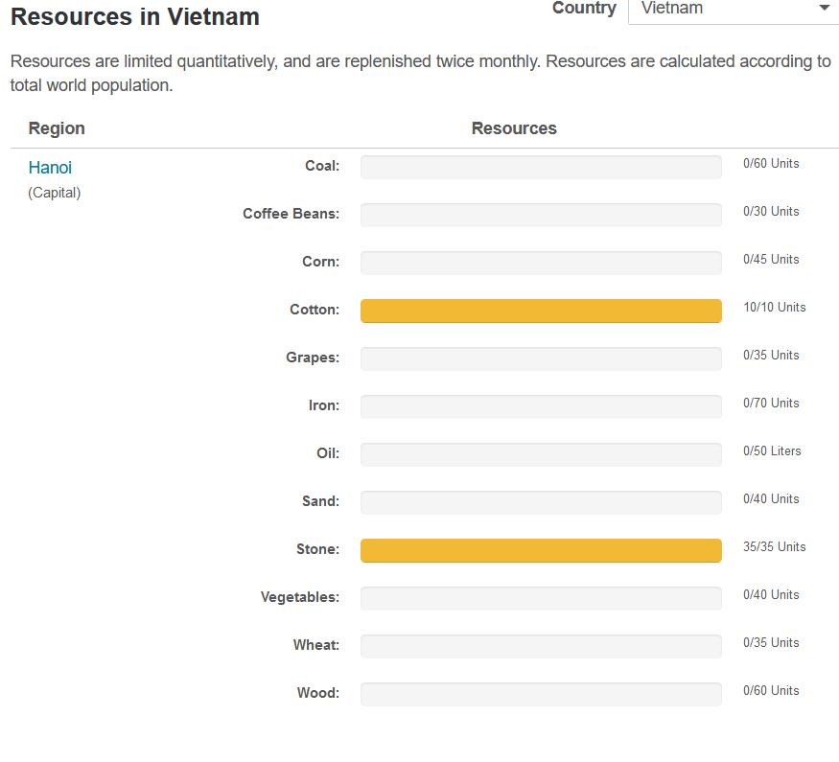Click the Sand progress bar

click(541, 502)
